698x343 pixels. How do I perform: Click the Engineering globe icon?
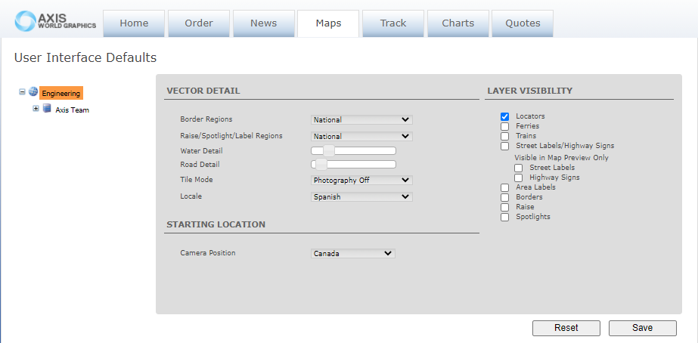point(33,92)
